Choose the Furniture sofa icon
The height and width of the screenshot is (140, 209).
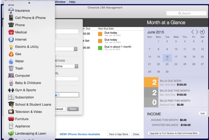(11, 119)
